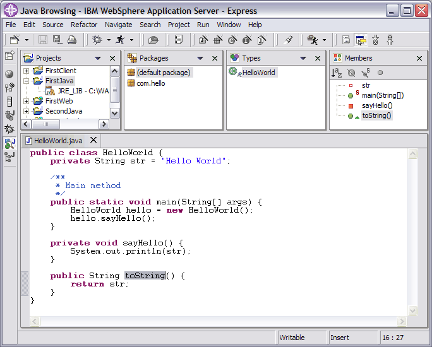The image size is (432, 347).
Task: Start the Debug bug icon
Action: [97, 40]
